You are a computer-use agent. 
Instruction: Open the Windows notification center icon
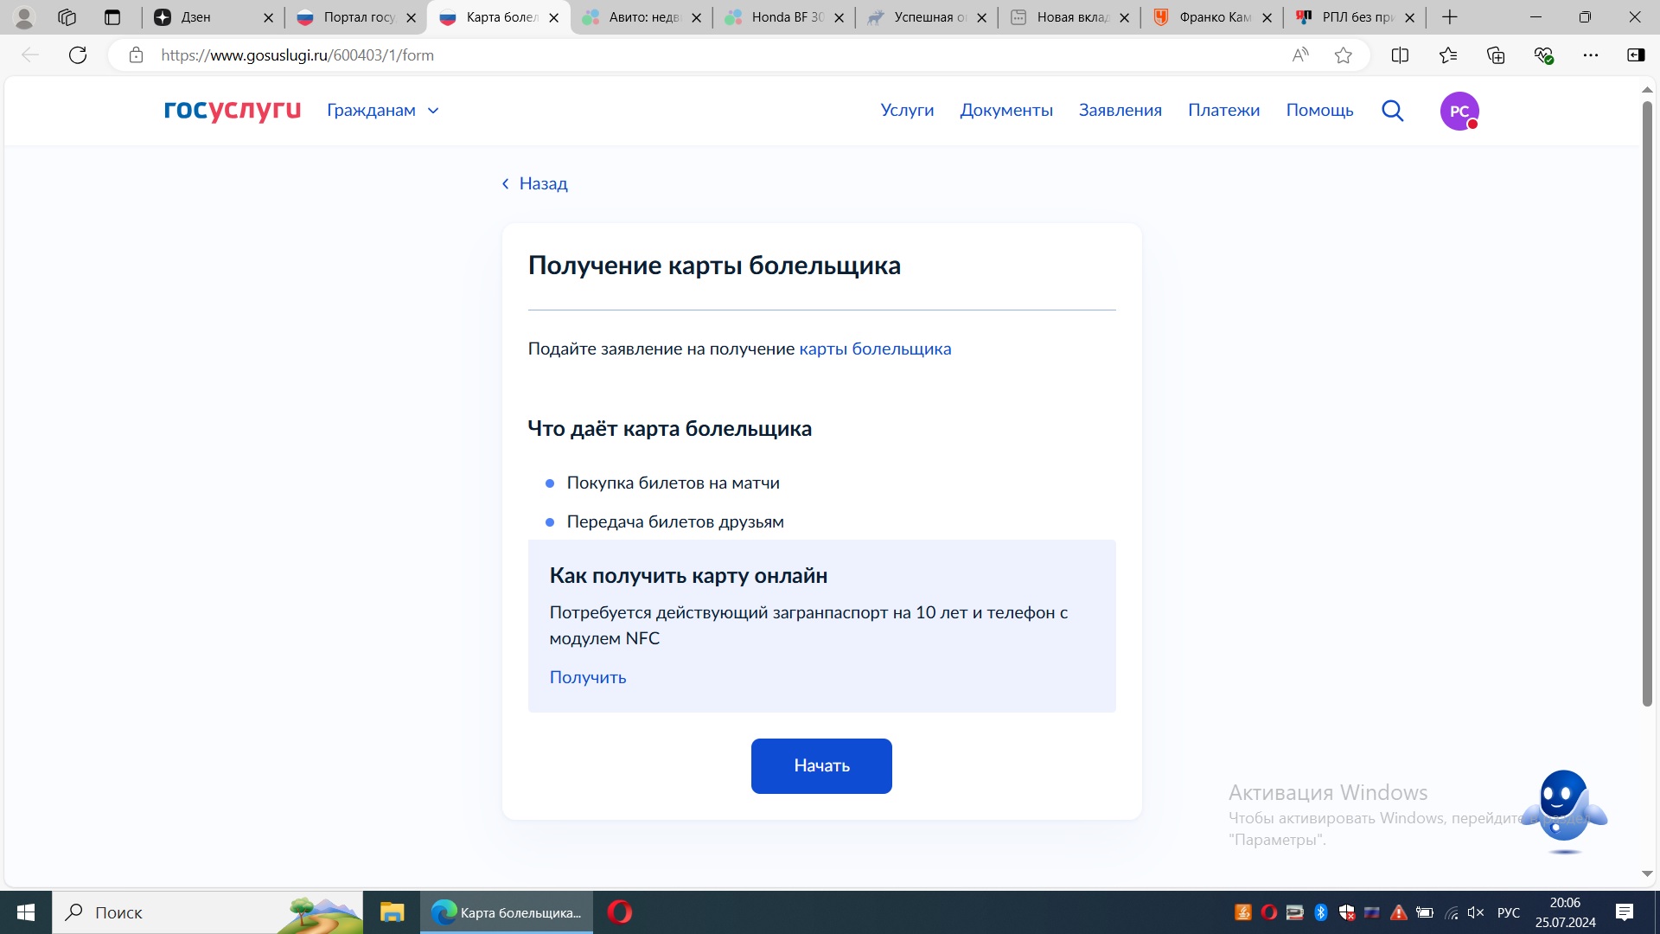(1625, 912)
